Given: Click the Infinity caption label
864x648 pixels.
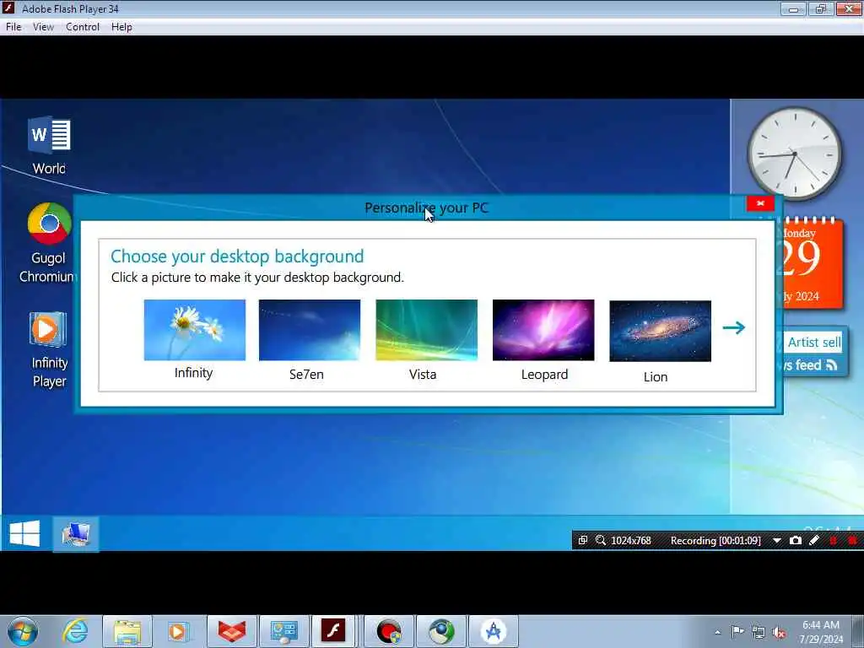Looking at the screenshot, I should coord(193,373).
